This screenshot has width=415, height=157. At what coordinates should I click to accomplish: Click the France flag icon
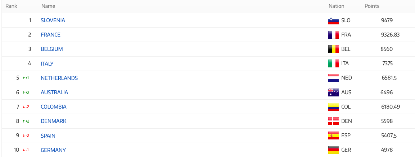click(334, 35)
